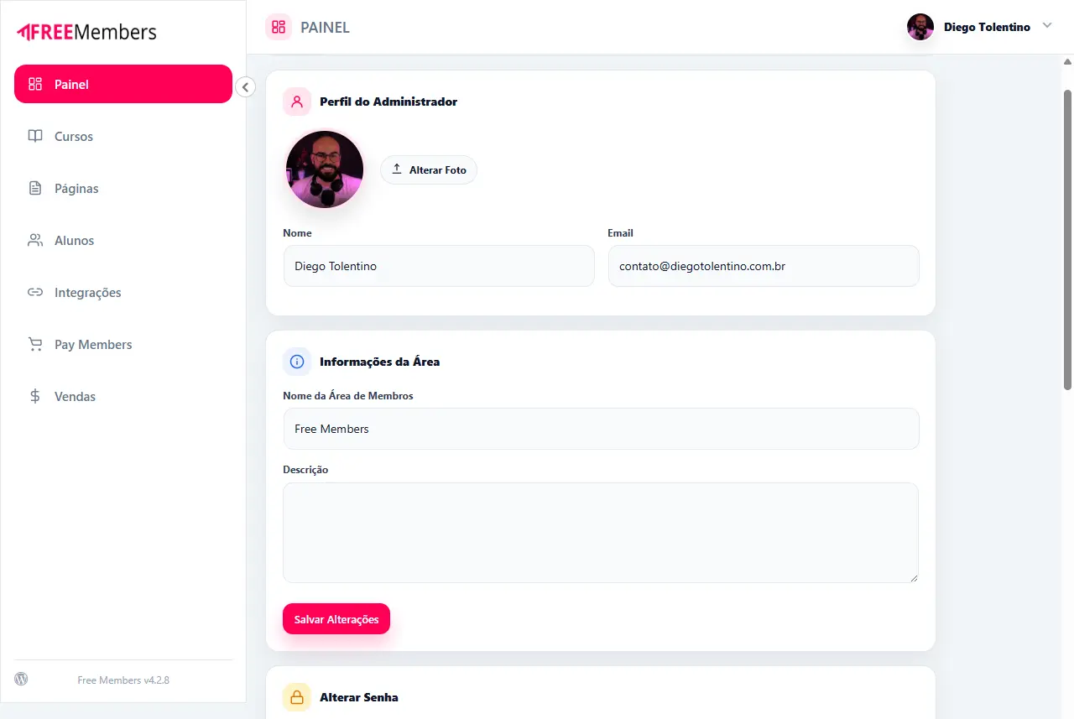Focus the Descrição text area
This screenshot has width=1074, height=719.
[x=600, y=532]
